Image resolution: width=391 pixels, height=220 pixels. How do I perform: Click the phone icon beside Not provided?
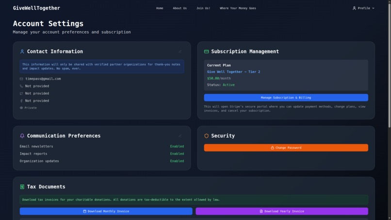21,86
